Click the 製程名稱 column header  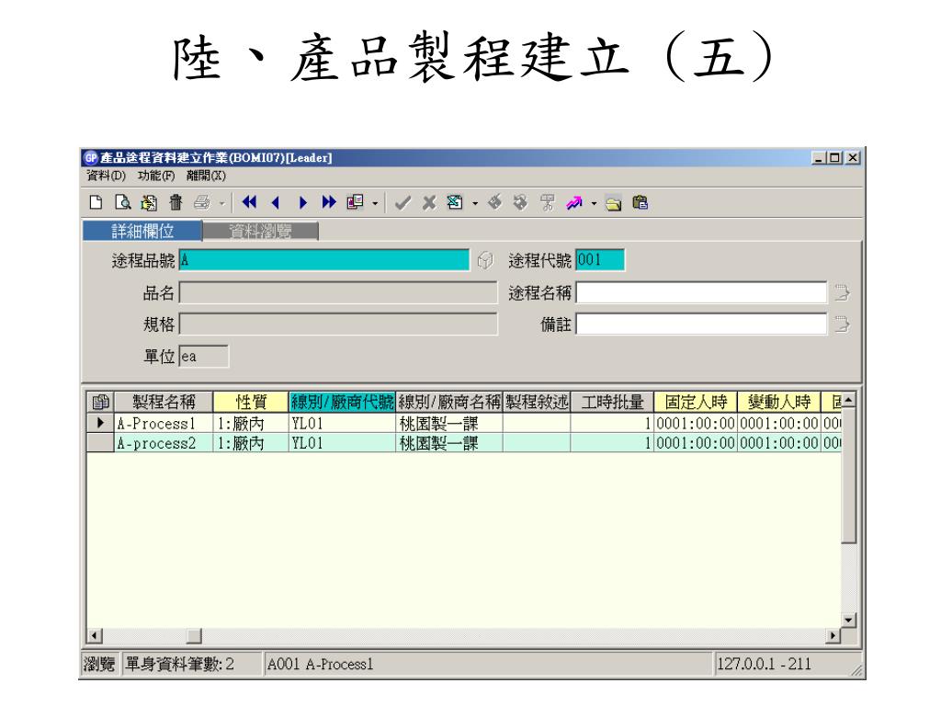click(x=164, y=402)
